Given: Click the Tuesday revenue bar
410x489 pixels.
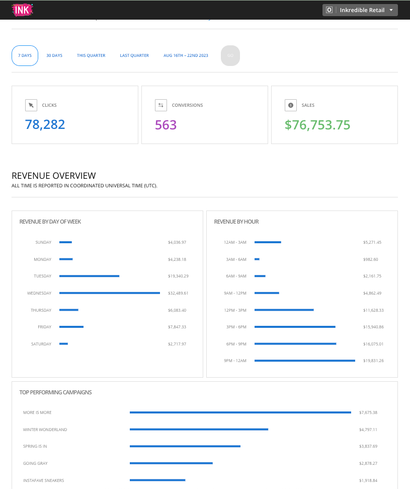Looking at the screenshot, I should tap(89, 276).
